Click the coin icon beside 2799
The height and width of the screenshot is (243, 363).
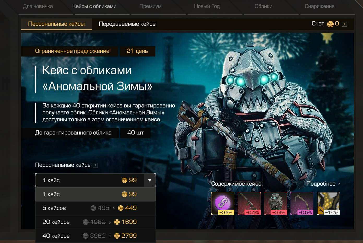117,236
